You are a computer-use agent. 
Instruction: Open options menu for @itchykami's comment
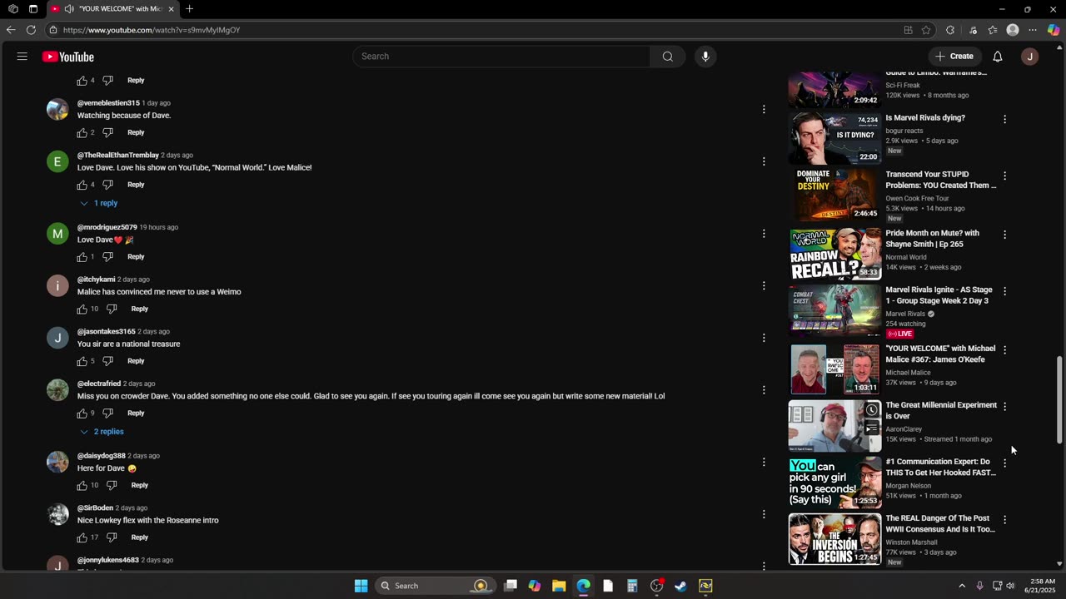click(x=764, y=285)
